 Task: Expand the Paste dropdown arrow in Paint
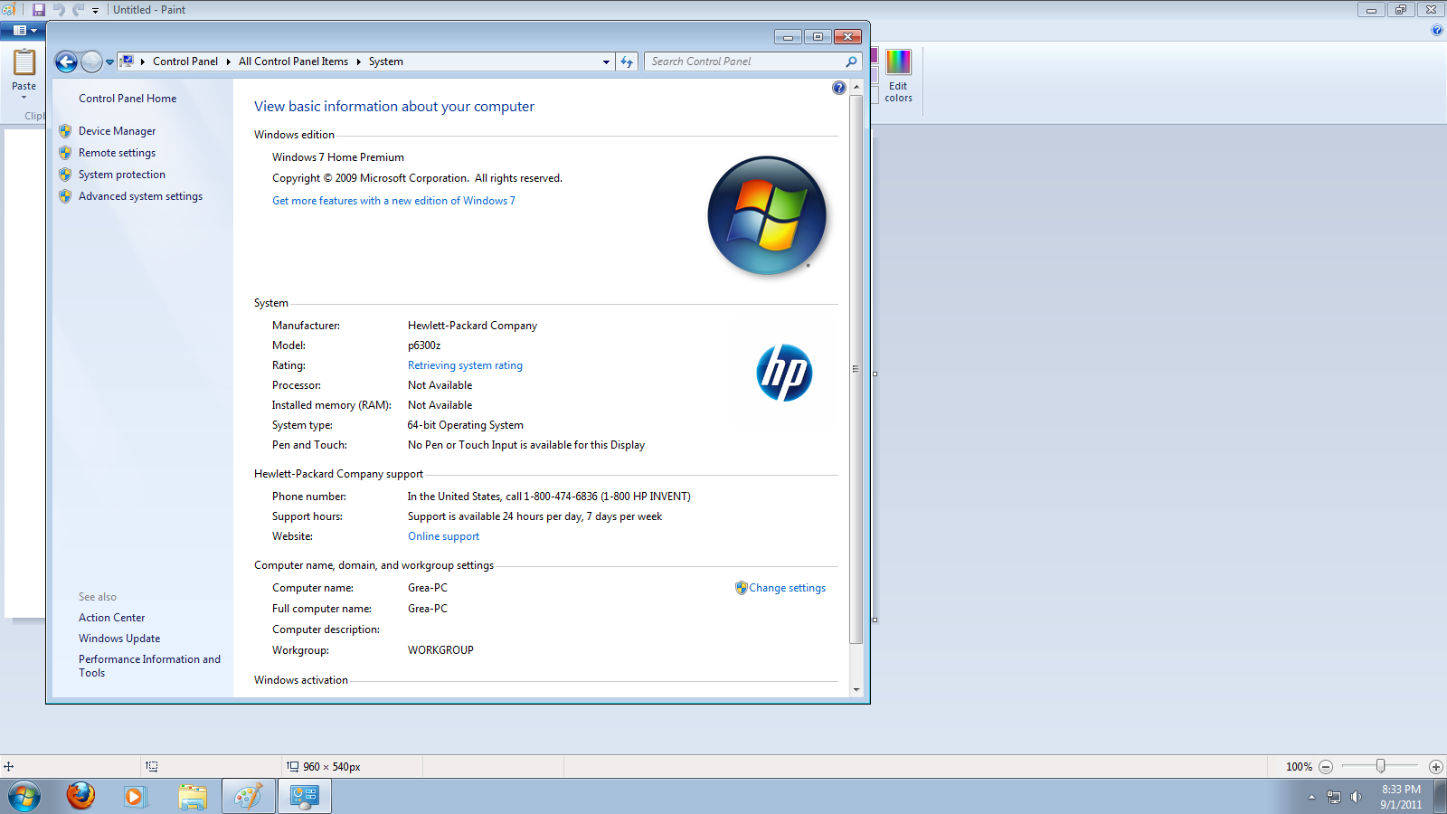[x=24, y=98]
